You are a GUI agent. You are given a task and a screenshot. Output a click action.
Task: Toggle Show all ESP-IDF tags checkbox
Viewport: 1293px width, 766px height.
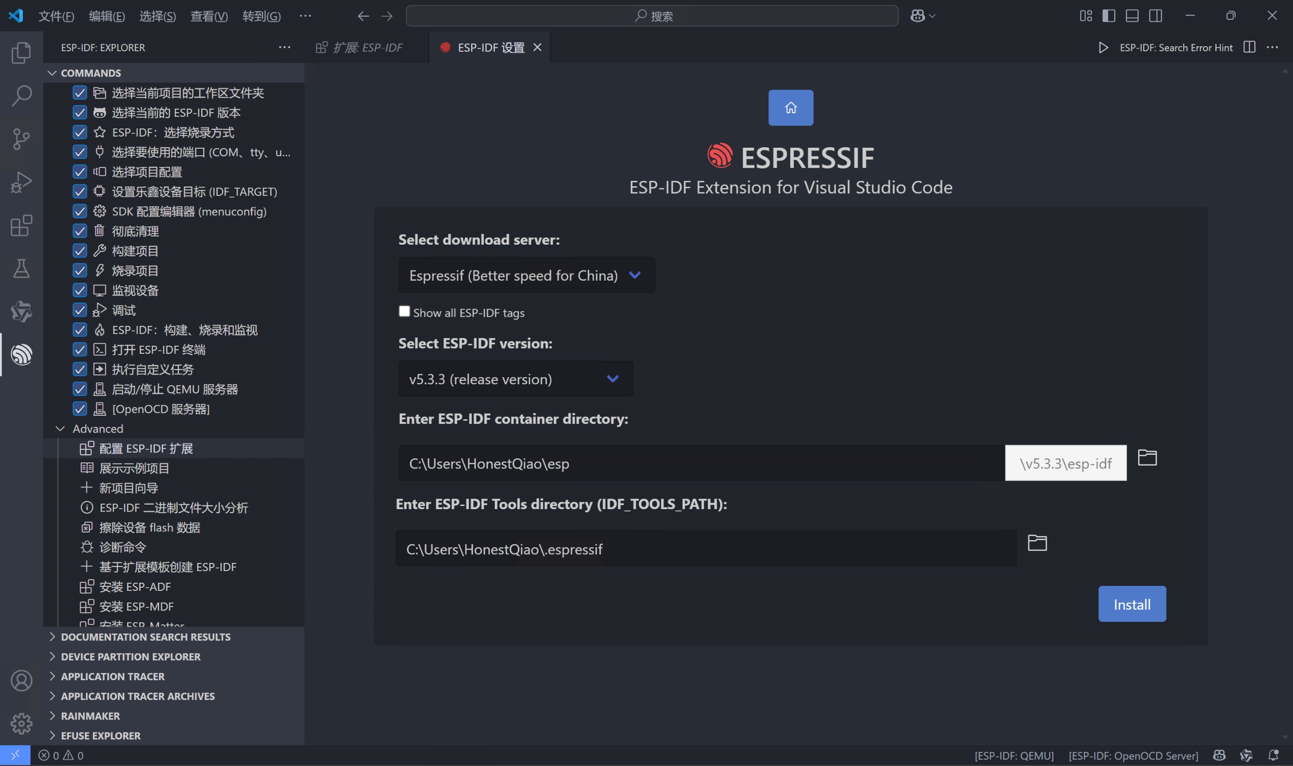404,311
